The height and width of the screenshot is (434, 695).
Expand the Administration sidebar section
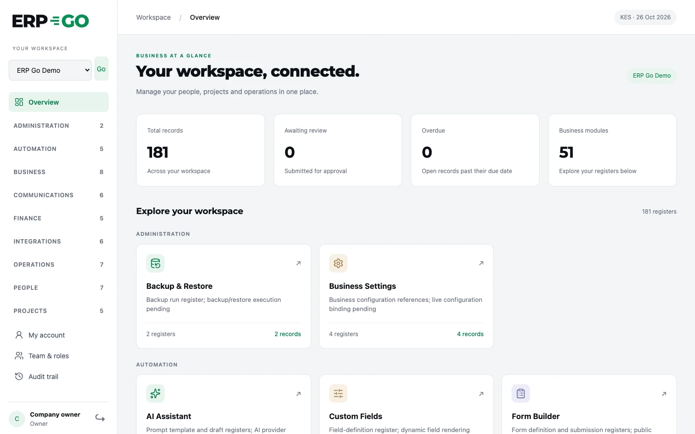click(x=58, y=126)
